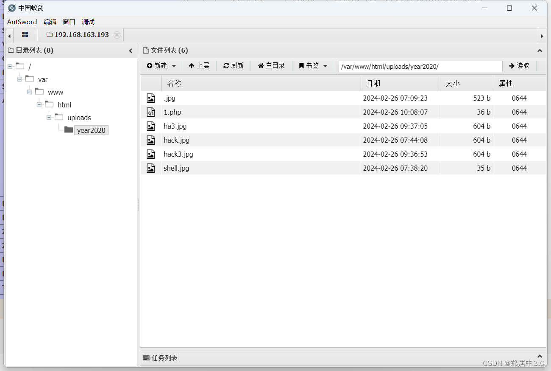Open the 窗口 menu
This screenshot has width=551, height=371.
click(x=69, y=22)
